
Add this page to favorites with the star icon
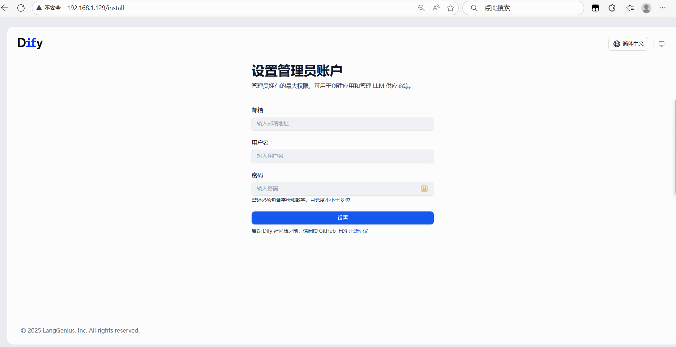pos(450,8)
